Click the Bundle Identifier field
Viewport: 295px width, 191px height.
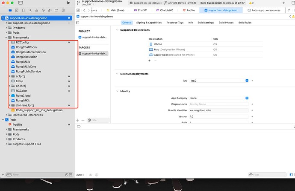click(218, 110)
